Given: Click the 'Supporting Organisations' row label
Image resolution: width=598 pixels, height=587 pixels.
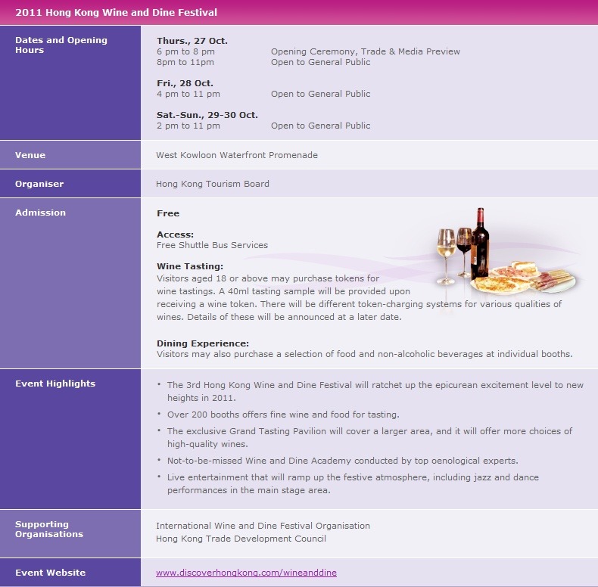Looking at the screenshot, I should pyautogui.click(x=49, y=529).
